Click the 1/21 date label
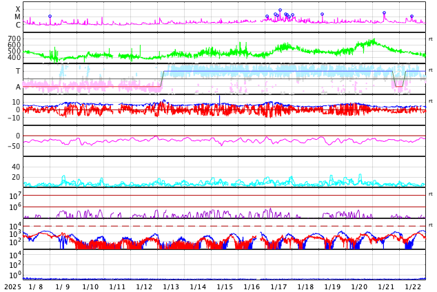The image size is (437, 292). (386, 286)
